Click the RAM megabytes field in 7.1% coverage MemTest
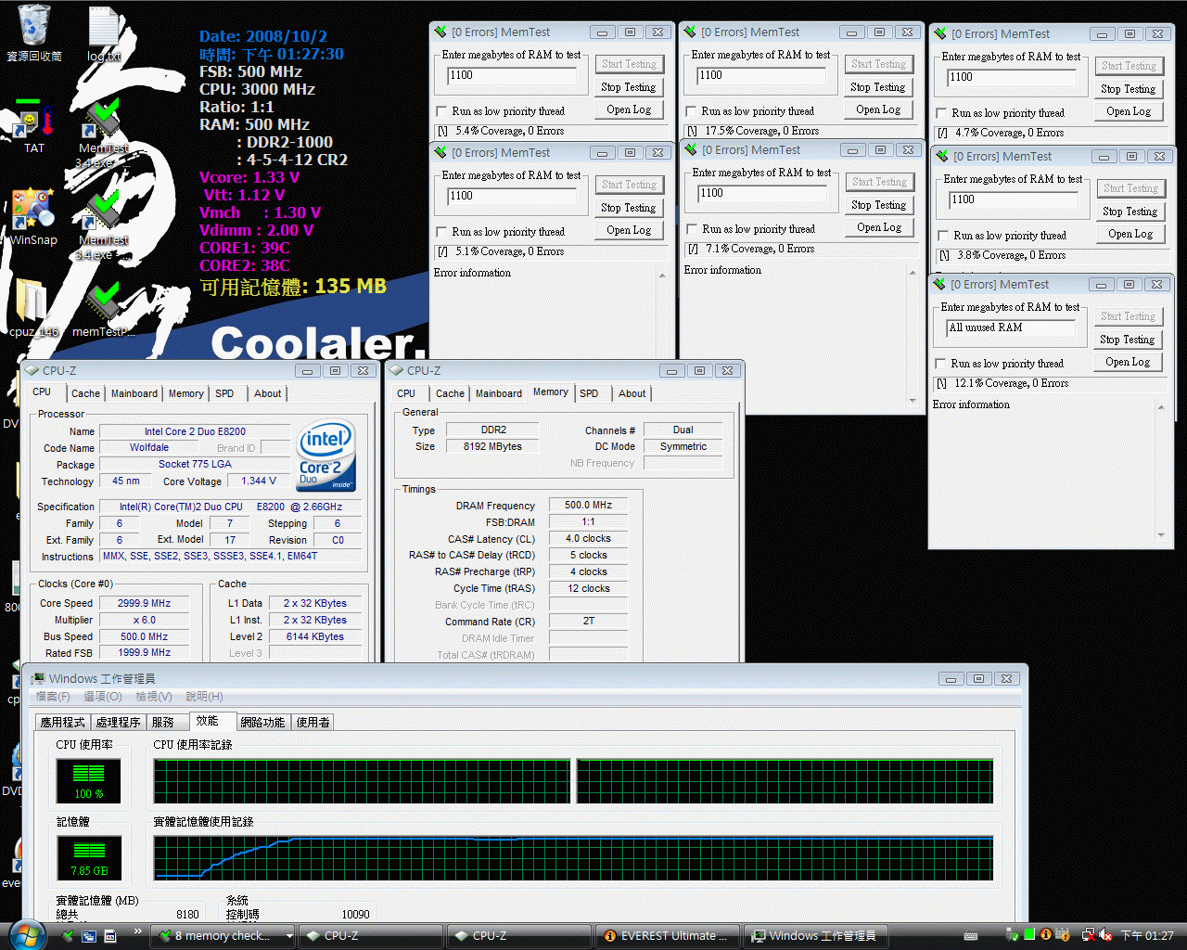The image size is (1187, 950). coord(762,194)
